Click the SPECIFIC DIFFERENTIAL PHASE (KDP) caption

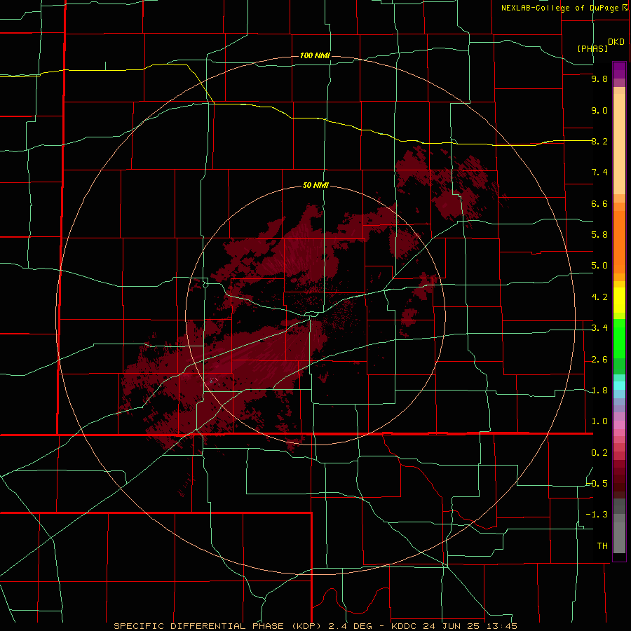217,626
